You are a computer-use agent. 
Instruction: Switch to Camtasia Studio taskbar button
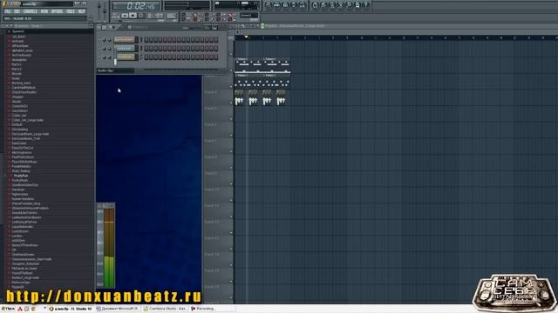click(165, 309)
